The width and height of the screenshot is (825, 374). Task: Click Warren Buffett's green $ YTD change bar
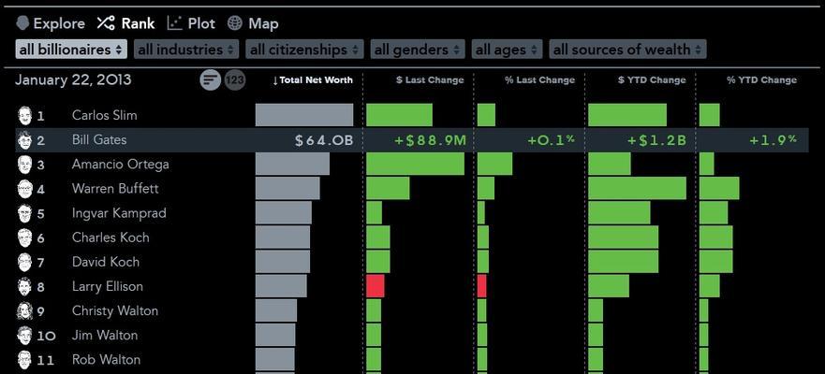(x=637, y=189)
